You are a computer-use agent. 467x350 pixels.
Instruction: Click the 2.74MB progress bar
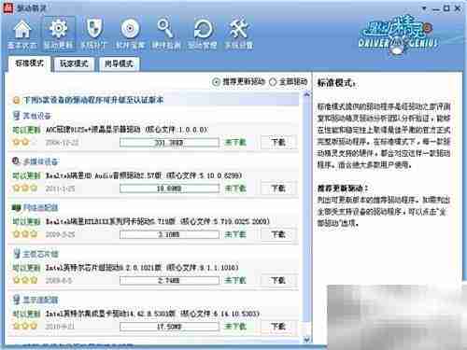point(169,281)
